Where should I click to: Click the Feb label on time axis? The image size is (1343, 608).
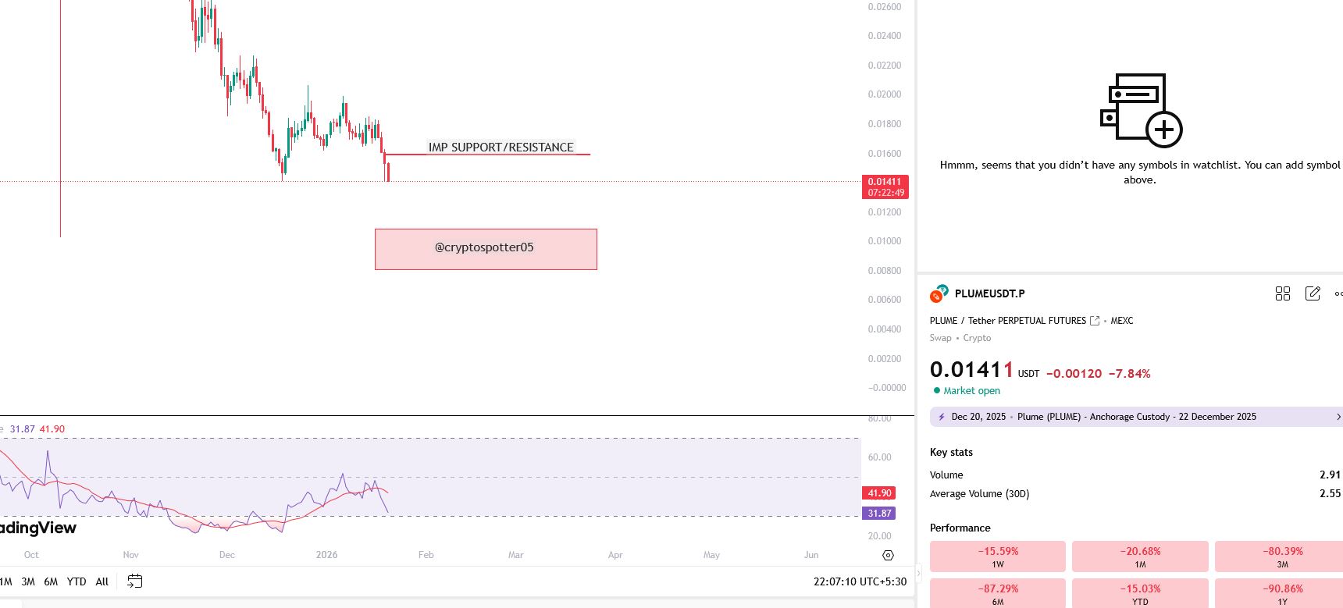[x=426, y=555]
